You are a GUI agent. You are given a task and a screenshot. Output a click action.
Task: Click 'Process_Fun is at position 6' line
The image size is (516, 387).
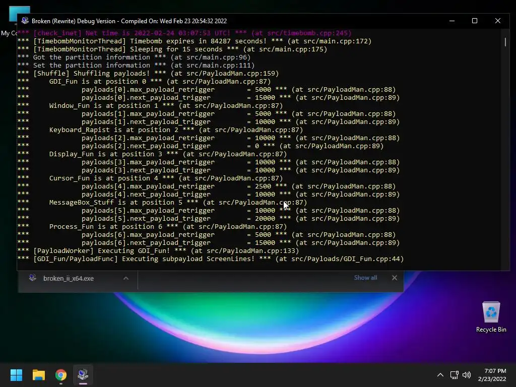click(152, 226)
